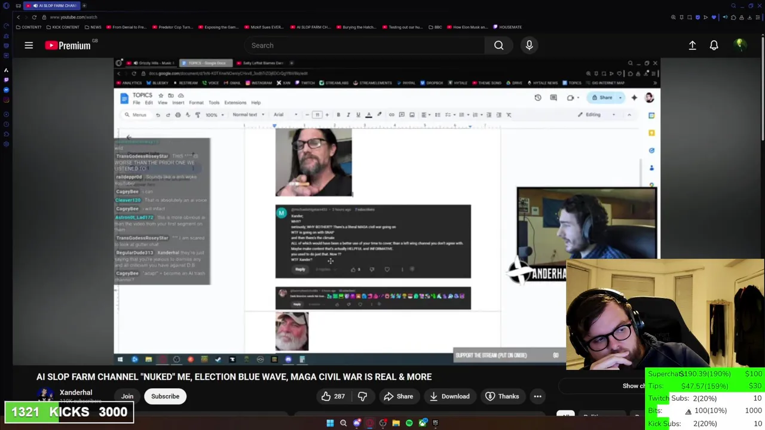Image resolution: width=765 pixels, height=430 pixels.
Task: Open Xanderhal channel name link
Action: coord(76,393)
